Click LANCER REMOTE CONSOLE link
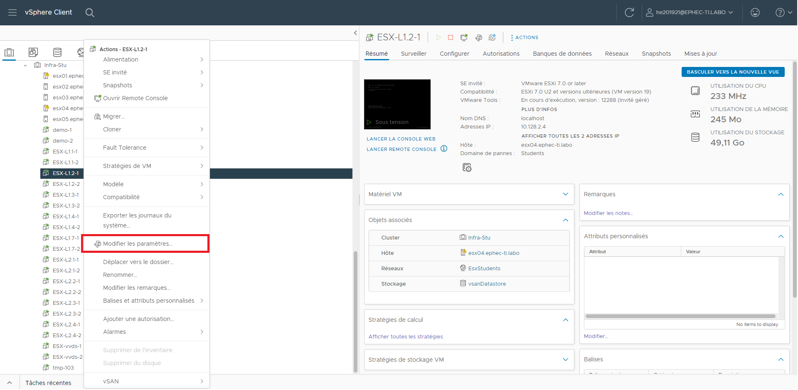This screenshot has width=798, height=390. (x=401, y=149)
